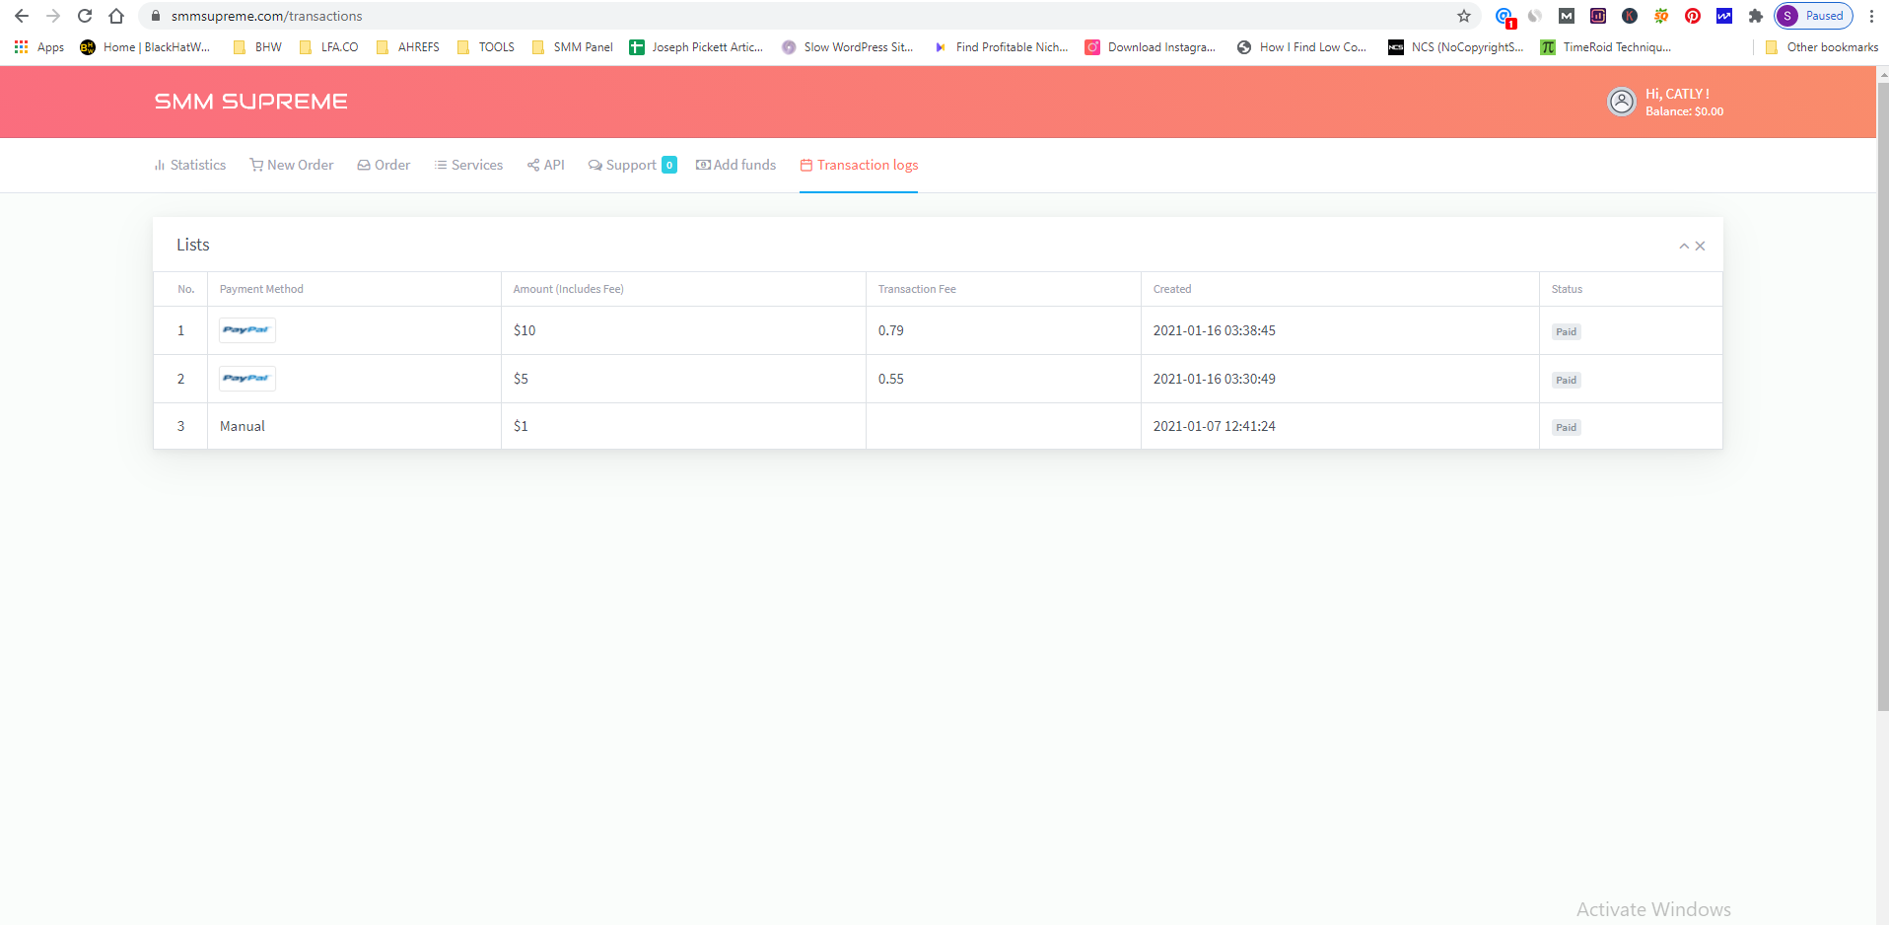This screenshot has width=1889, height=925.
Task: Open the Support tab
Action: tap(632, 165)
